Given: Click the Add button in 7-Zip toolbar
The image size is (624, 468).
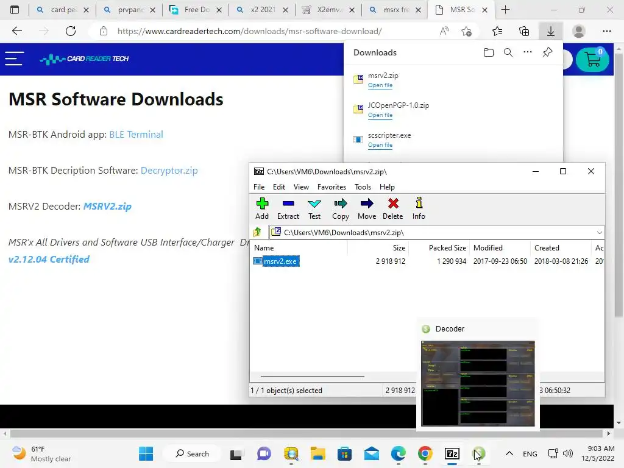Looking at the screenshot, I should click(x=262, y=208).
